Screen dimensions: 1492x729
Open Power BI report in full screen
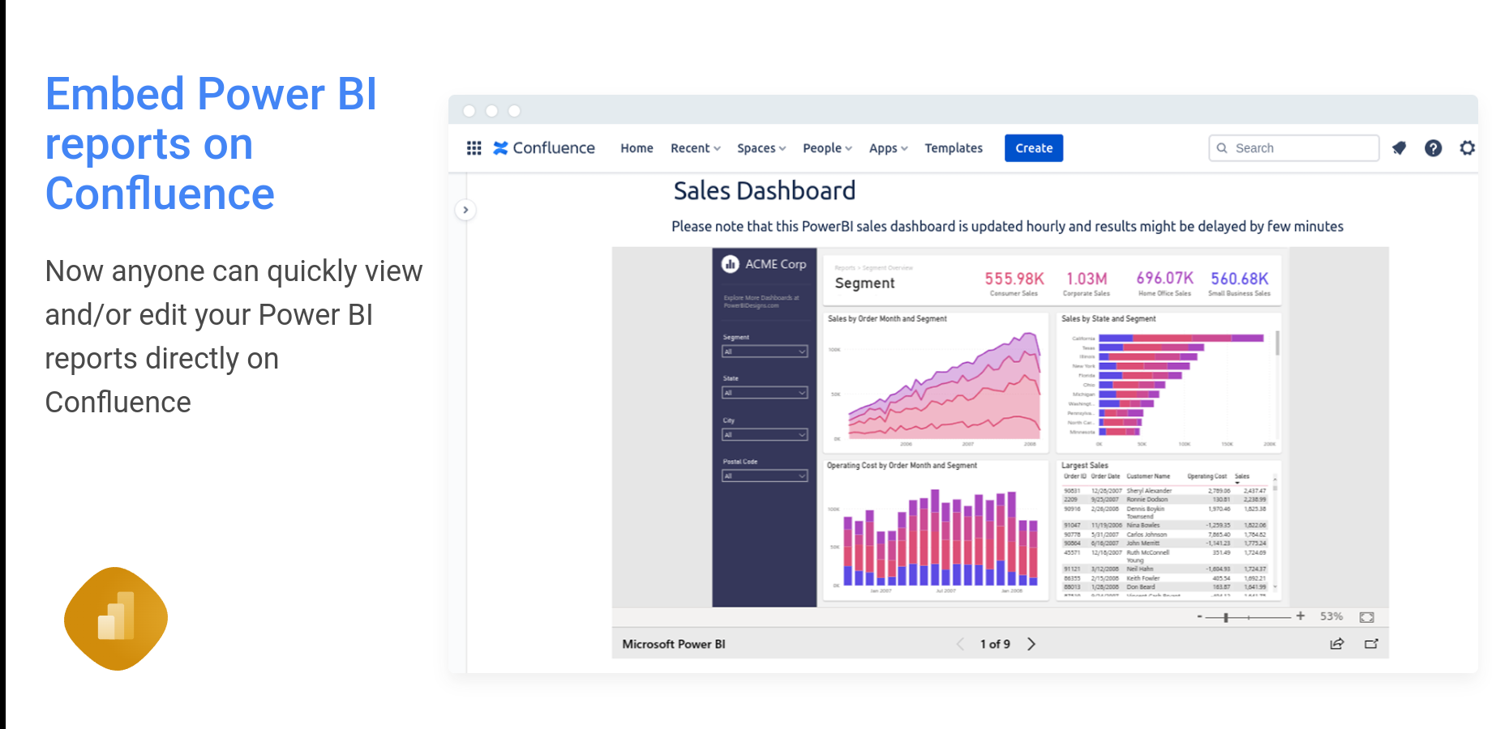pos(1371,644)
